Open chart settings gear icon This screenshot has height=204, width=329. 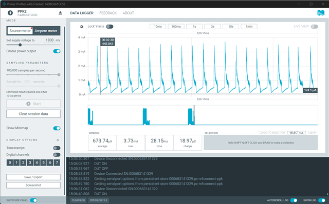click(x=82, y=27)
